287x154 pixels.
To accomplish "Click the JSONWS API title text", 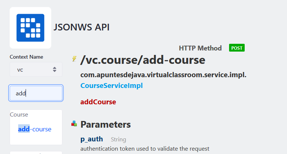I will click(x=81, y=27).
